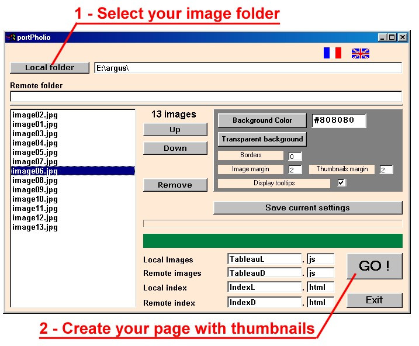The width and height of the screenshot is (419, 346).
Task: Click the Image margin label
Action: [251, 169]
